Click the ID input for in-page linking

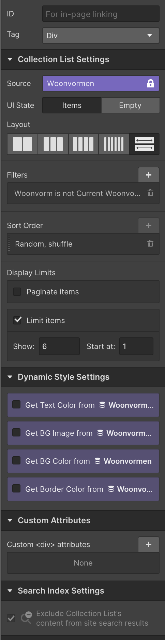point(101,14)
